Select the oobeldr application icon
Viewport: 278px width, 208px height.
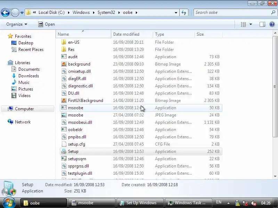click(x=64, y=129)
